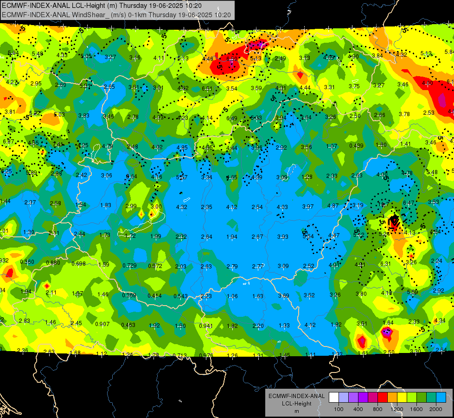Click the teal legend swatch left of 2000
The width and height of the screenshot is (454, 418).
click(431, 398)
